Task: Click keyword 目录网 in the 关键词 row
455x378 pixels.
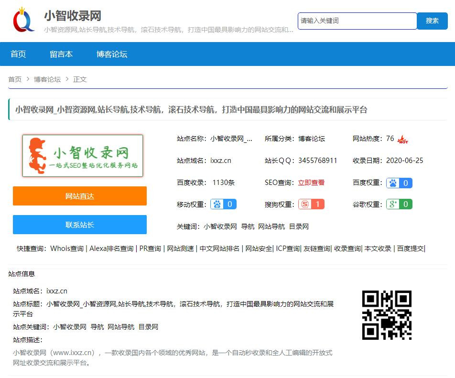Action: coord(299,227)
